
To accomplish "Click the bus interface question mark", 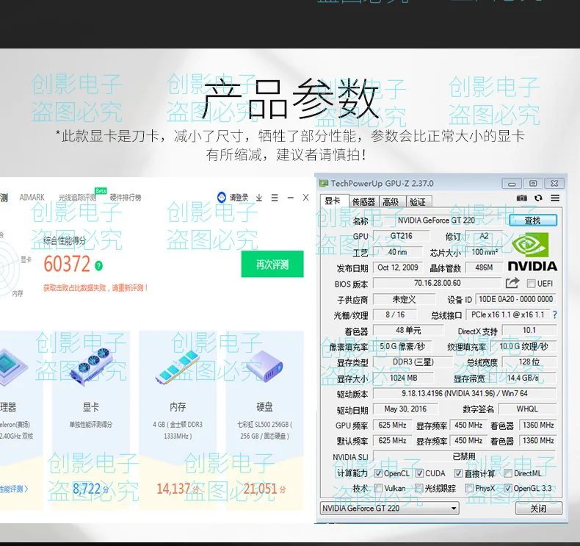I will (554, 315).
